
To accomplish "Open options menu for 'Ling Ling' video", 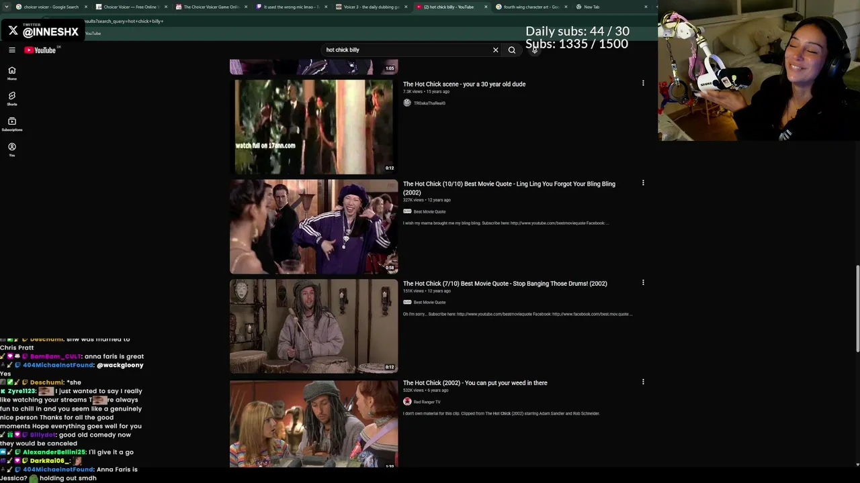I will click(x=643, y=182).
